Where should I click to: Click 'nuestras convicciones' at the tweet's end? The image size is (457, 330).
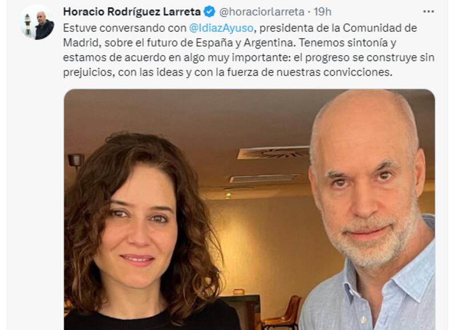coord(334,72)
